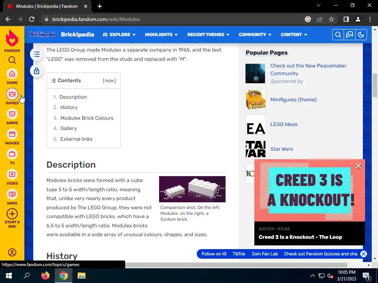Viewport: 378px width, 283px height.
Task: Expand the Community menu
Action: click(x=255, y=35)
